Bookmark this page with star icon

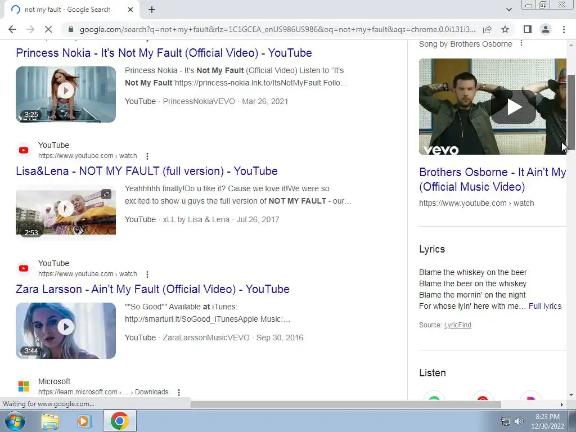click(505, 29)
